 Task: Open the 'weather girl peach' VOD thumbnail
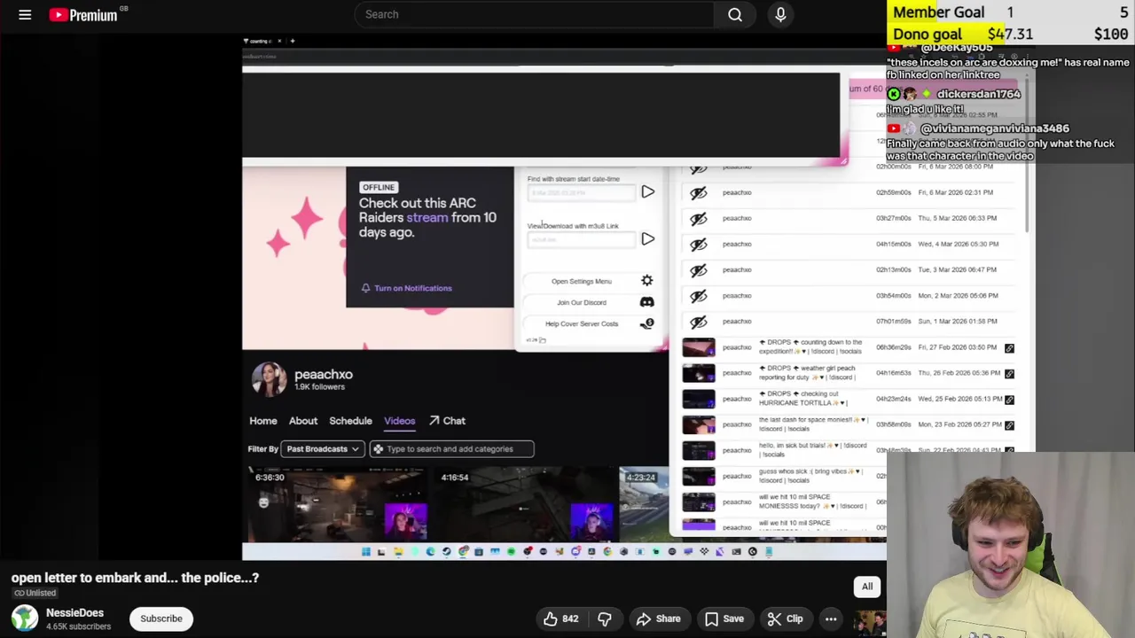click(x=698, y=373)
